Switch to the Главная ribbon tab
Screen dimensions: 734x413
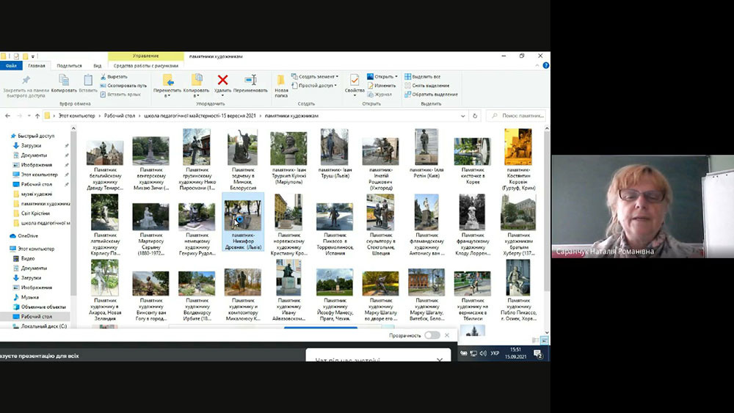point(37,66)
